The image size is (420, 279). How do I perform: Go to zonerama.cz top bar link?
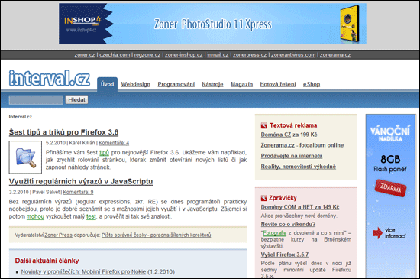pyautogui.click(x=335, y=55)
